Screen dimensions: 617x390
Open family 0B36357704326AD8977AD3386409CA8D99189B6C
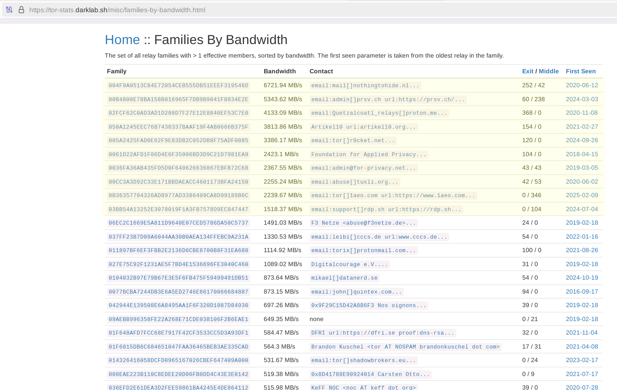pyautogui.click(x=179, y=195)
